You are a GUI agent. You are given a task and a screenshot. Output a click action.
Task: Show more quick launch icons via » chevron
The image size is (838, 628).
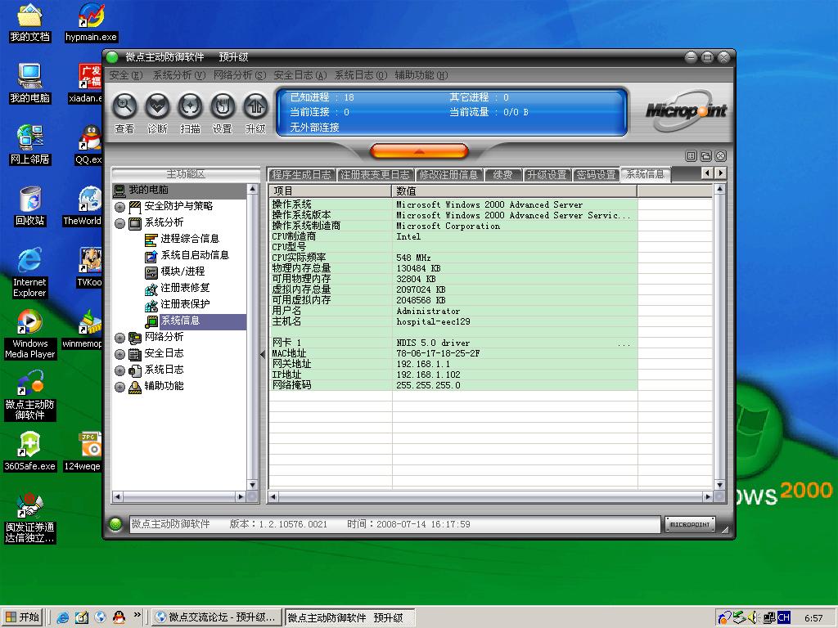click(137, 615)
